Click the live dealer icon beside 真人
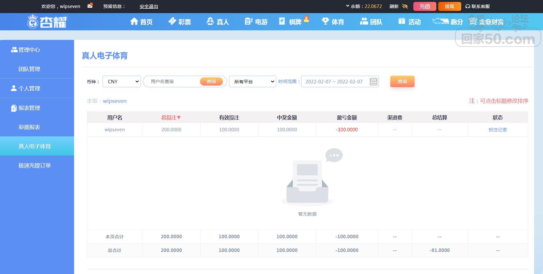The height and width of the screenshot is (274, 543). pyautogui.click(x=210, y=21)
